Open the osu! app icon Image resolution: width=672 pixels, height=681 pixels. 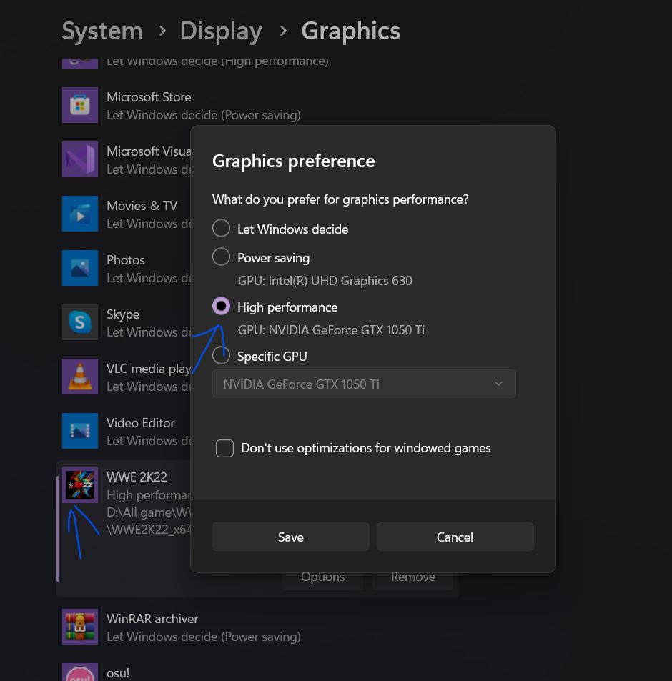[x=80, y=672]
